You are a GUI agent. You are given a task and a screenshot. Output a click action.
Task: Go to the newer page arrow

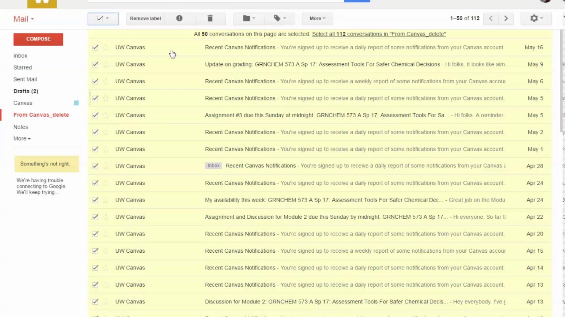(490, 18)
